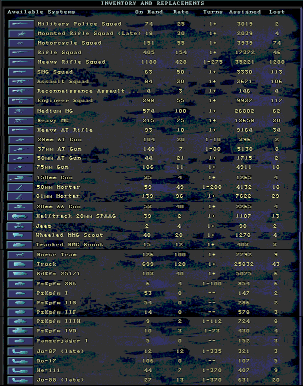Open the SdKfz 251/1 halftrack icon
The image size is (303, 386).
pyautogui.click(x=20, y=274)
